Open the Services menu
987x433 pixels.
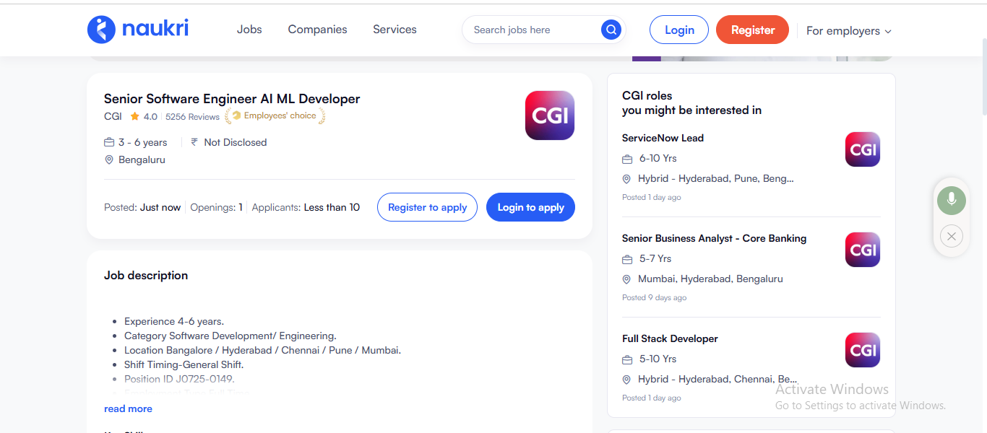point(395,29)
